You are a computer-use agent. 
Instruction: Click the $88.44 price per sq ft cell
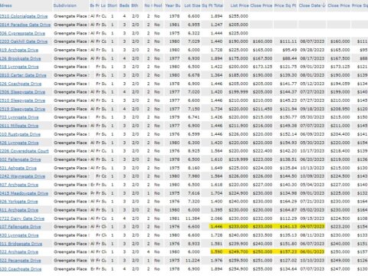click(289, 58)
